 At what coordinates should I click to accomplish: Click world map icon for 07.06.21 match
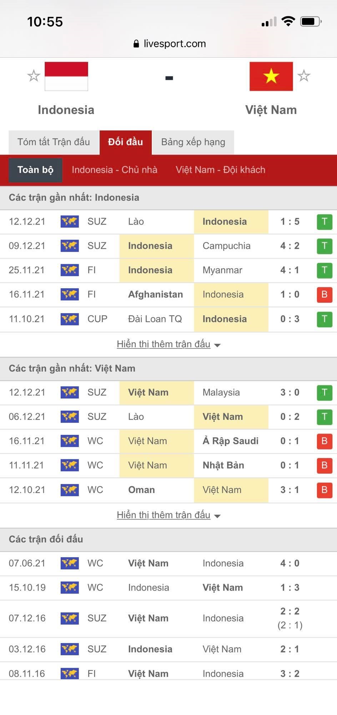click(70, 563)
